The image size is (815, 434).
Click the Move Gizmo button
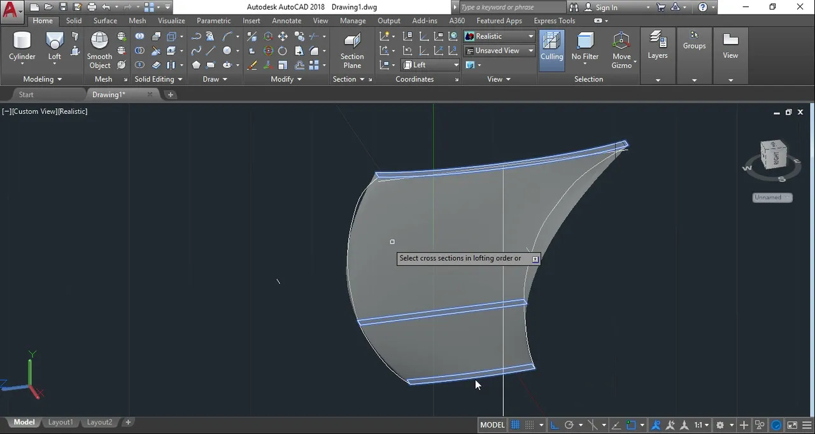click(621, 50)
